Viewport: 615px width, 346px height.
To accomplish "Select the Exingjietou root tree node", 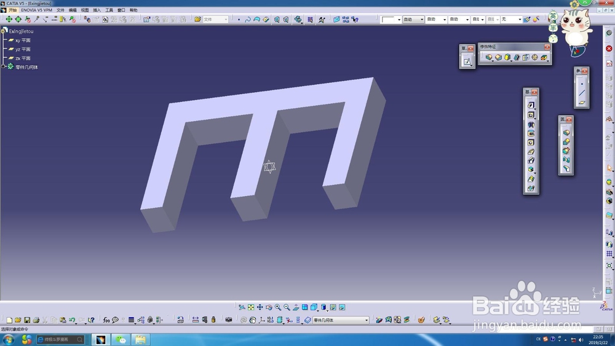I will pyautogui.click(x=21, y=31).
